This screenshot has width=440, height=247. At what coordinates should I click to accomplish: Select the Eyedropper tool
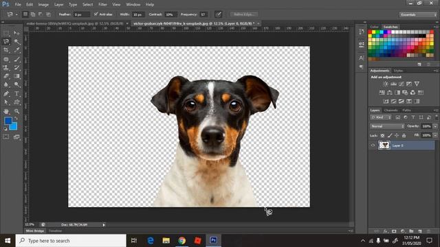click(16, 50)
